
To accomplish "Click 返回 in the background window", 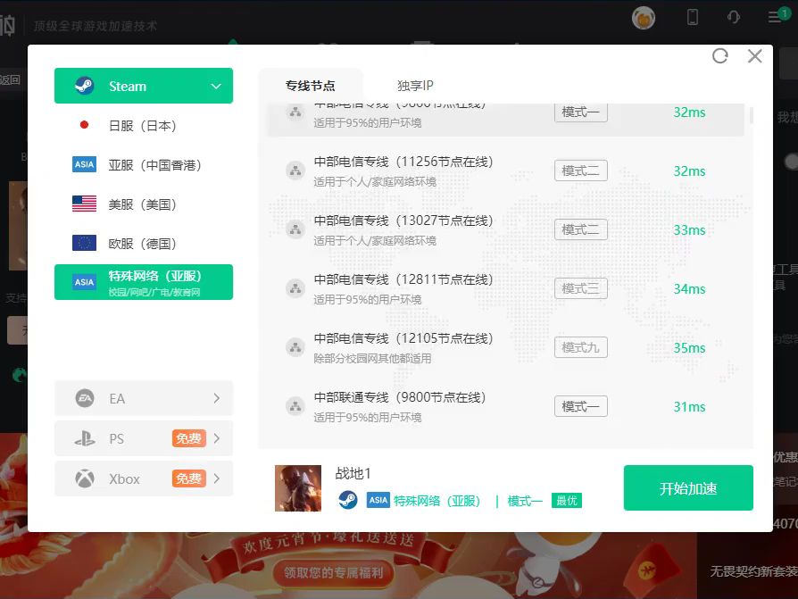I will (x=10, y=79).
